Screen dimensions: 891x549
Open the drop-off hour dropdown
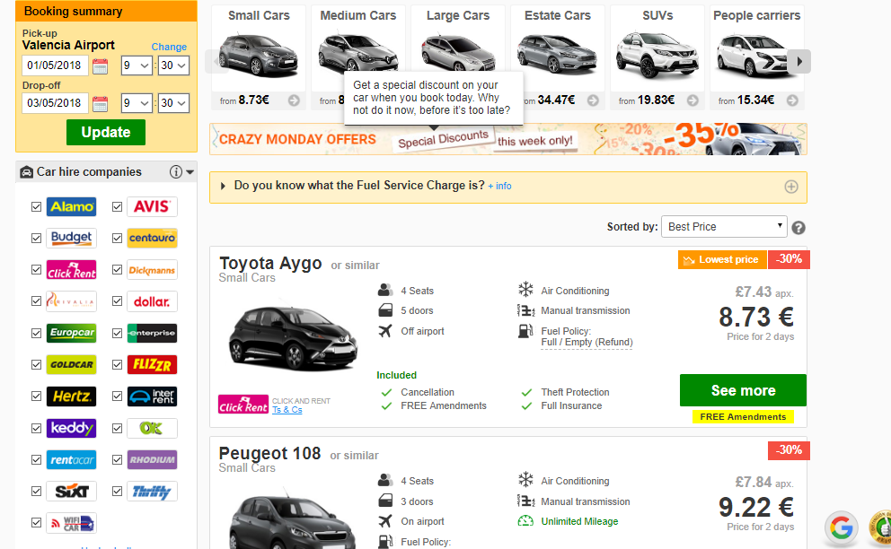click(x=137, y=103)
